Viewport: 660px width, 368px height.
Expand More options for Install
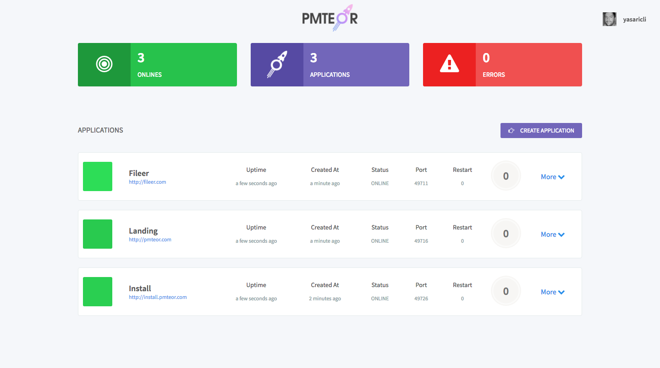click(553, 292)
